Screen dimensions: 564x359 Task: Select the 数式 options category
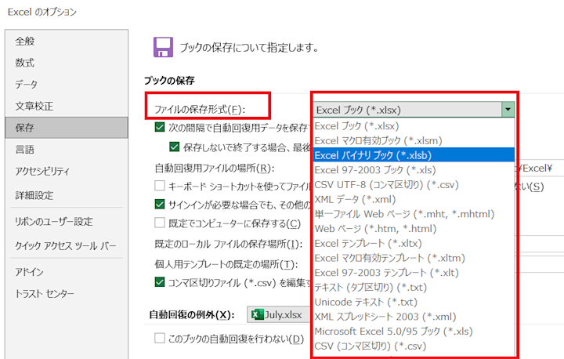coord(66,63)
